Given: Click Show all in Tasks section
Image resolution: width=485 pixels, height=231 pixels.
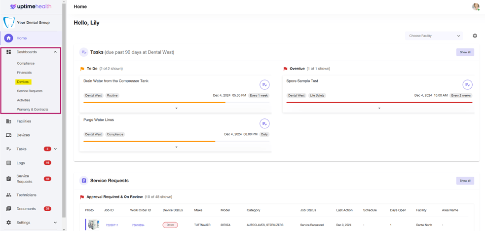Looking at the screenshot, I should click(465, 52).
